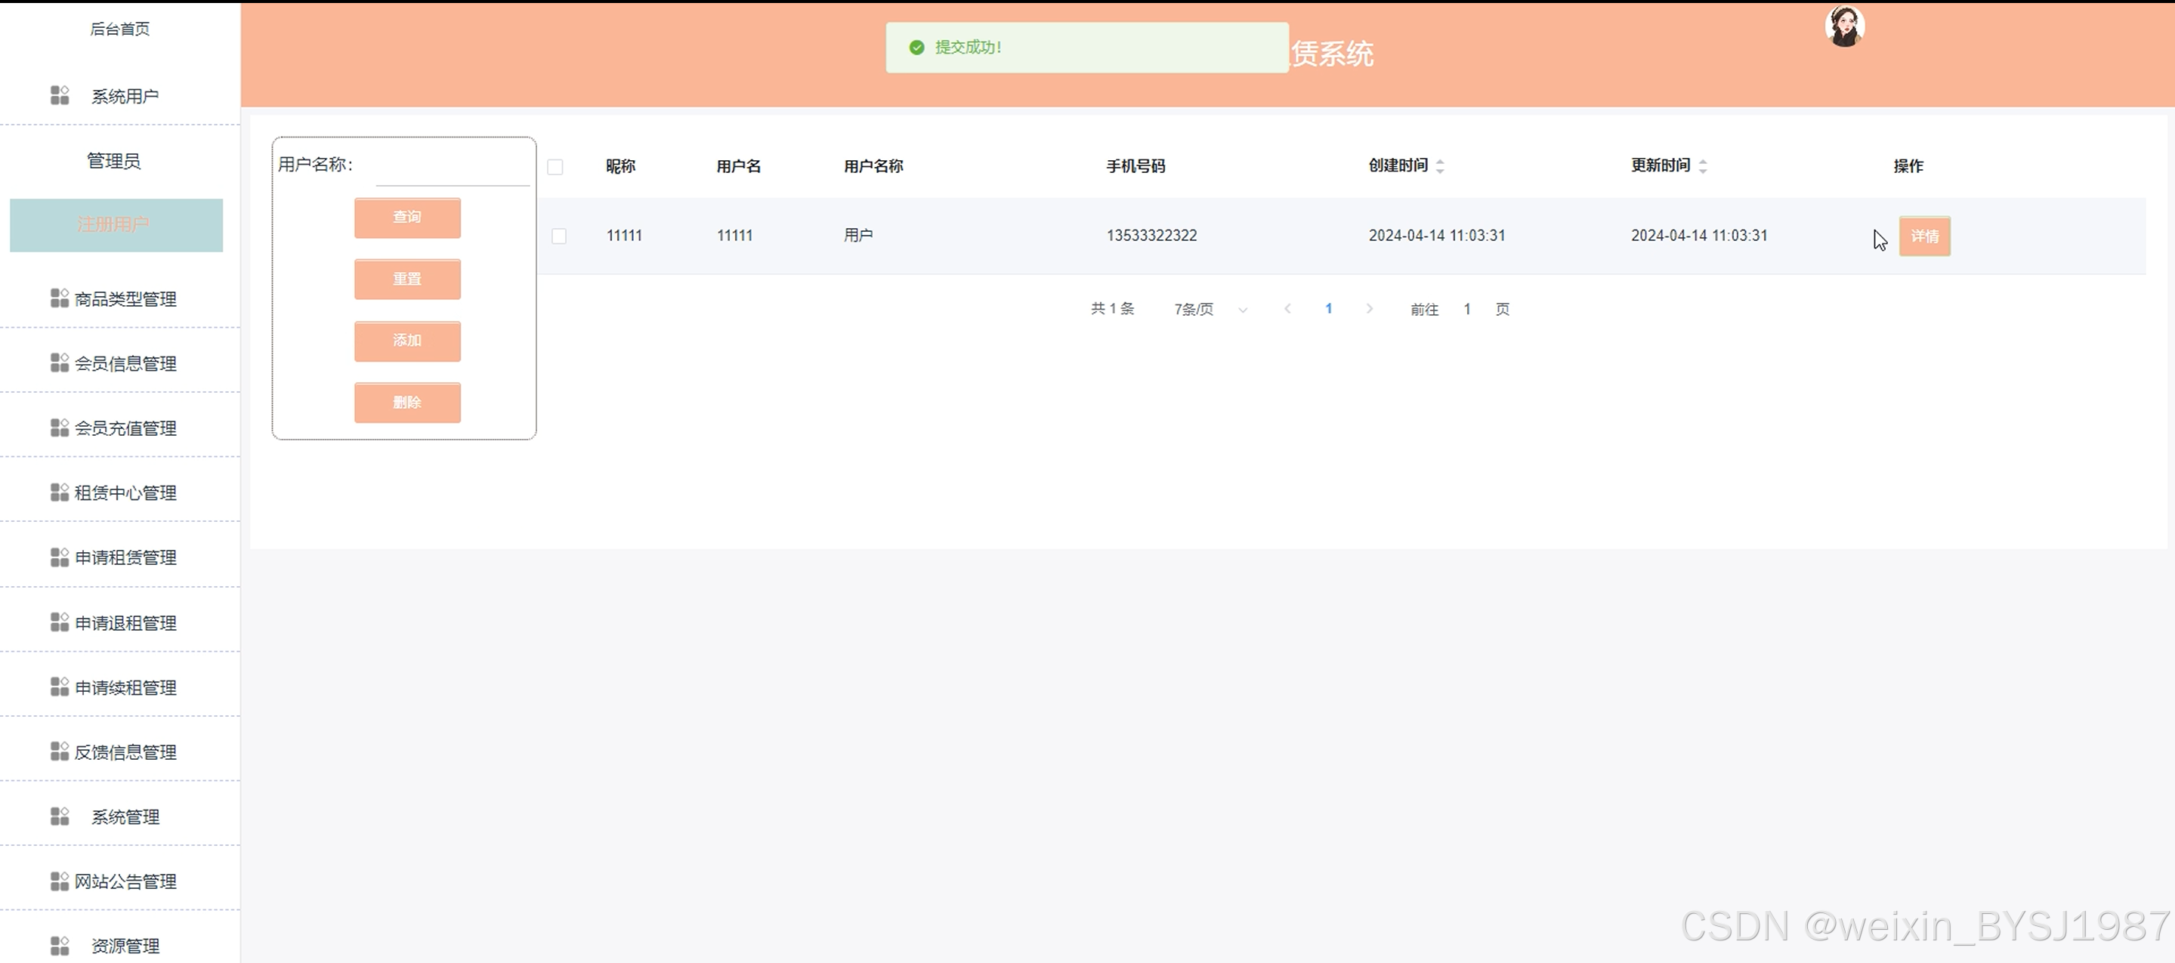The height and width of the screenshot is (963, 2175).
Task: Click the icon beside 网站公告管理
Action: pyautogui.click(x=59, y=881)
